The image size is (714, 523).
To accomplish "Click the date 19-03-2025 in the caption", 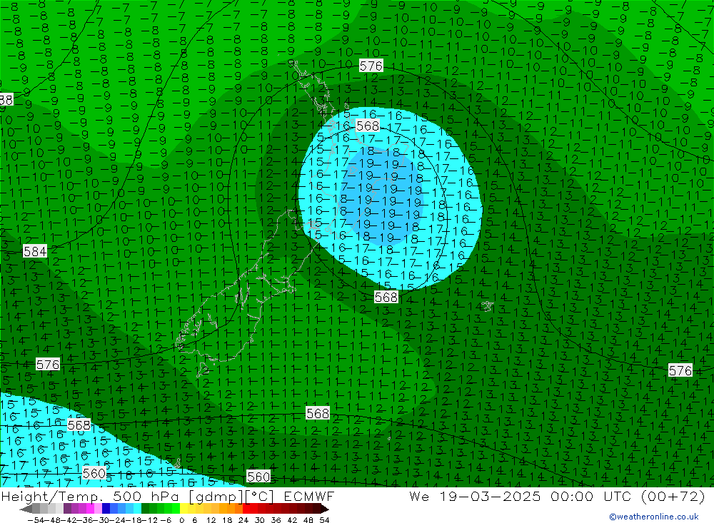I will click(x=490, y=497).
